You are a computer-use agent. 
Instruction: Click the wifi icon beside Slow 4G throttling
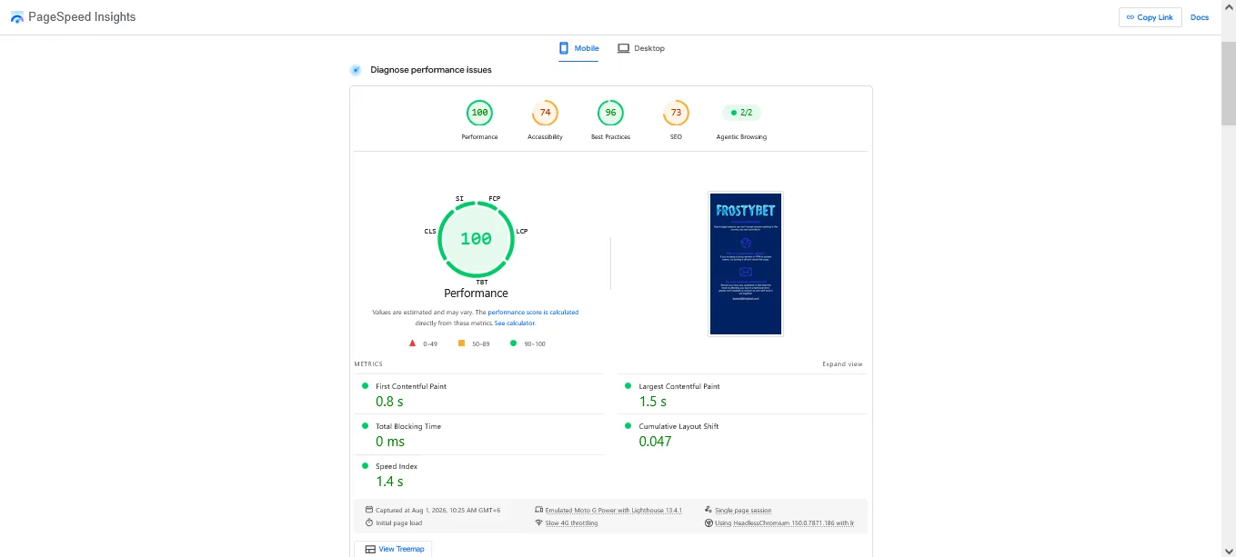click(538, 522)
